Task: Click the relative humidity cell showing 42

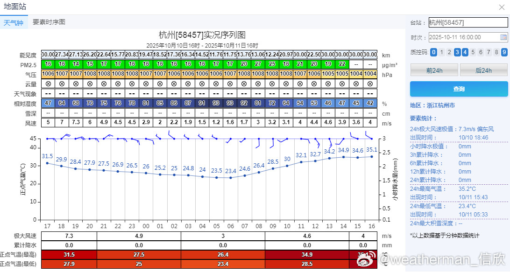Action: pyautogui.click(x=370, y=103)
